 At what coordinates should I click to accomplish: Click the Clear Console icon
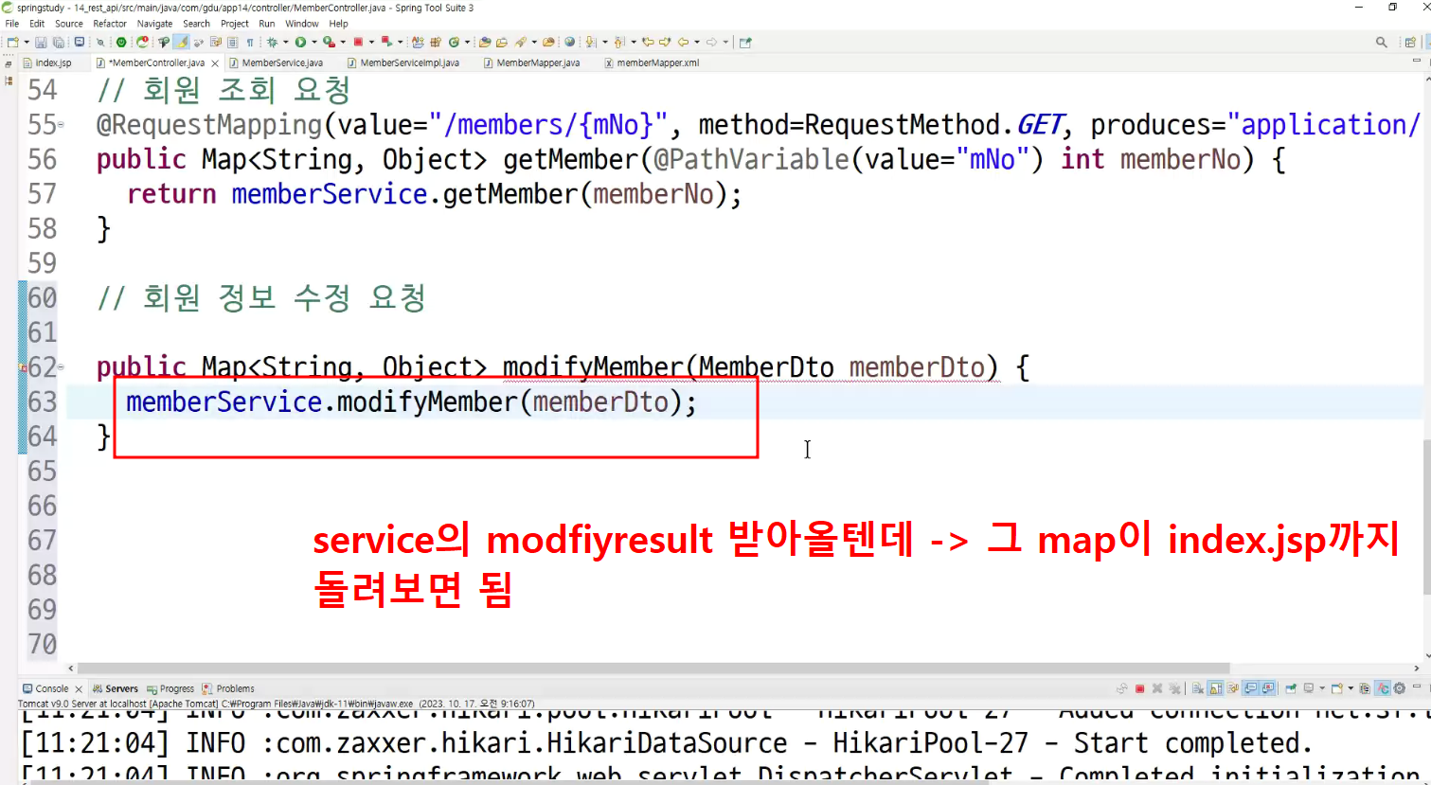1197,688
